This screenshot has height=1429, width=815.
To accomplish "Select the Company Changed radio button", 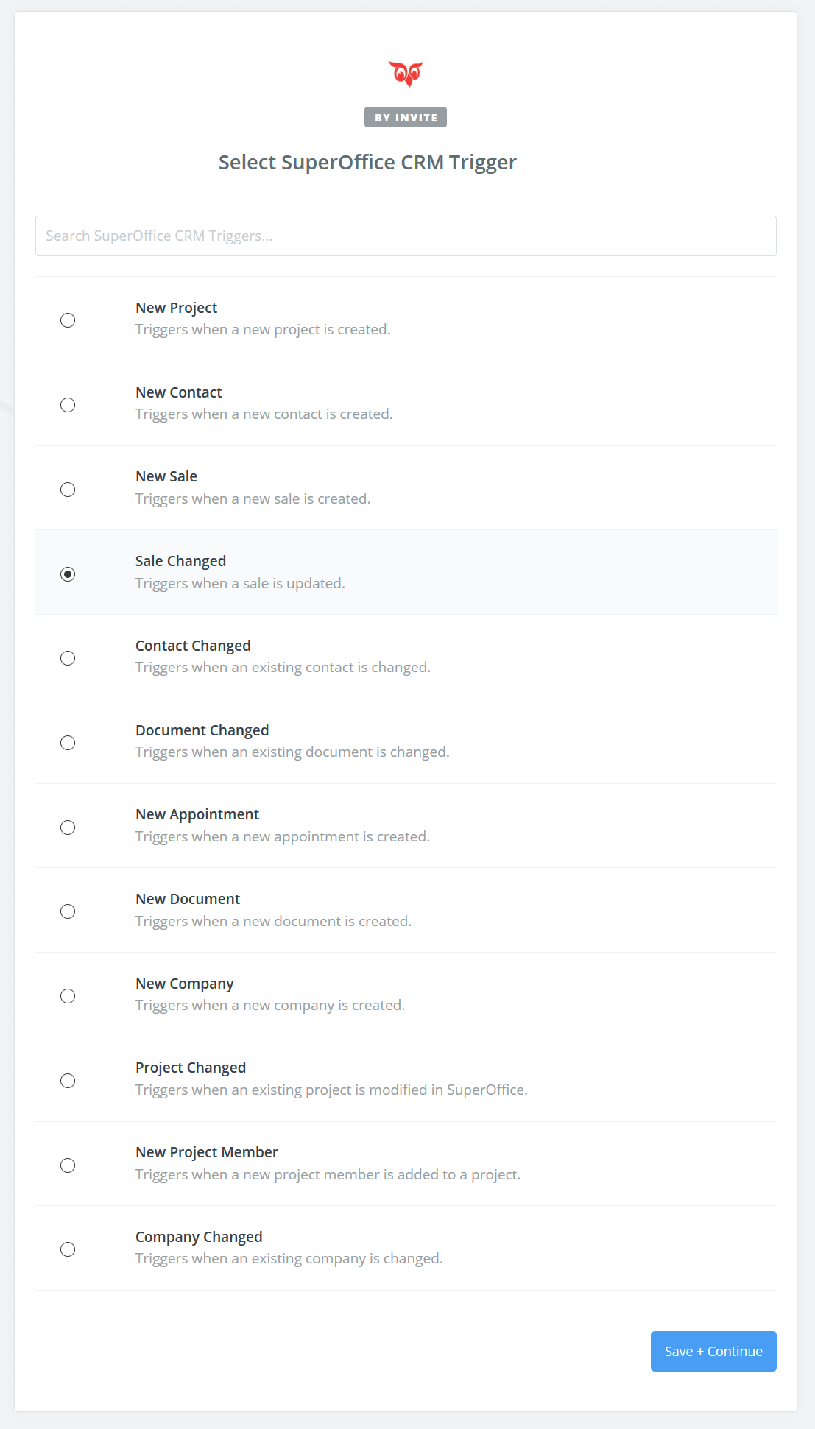I will tap(68, 1249).
